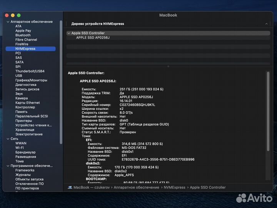This screenshot has height=208, width=277.
Task: Click the sort chevron in the NVMExpress header
Action: (x=266, y=24)
